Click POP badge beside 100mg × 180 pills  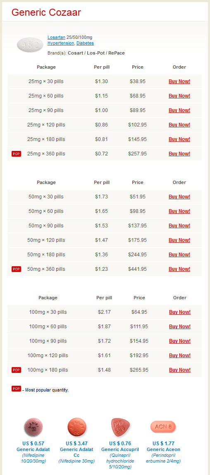coord(17,370)
